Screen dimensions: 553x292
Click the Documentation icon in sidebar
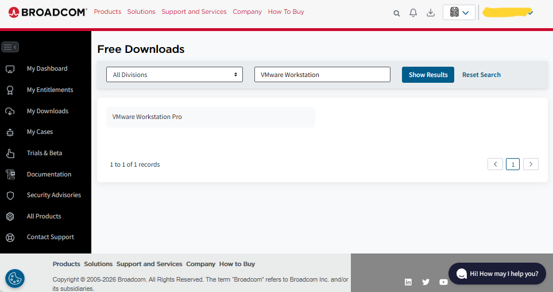click(10, 174)
